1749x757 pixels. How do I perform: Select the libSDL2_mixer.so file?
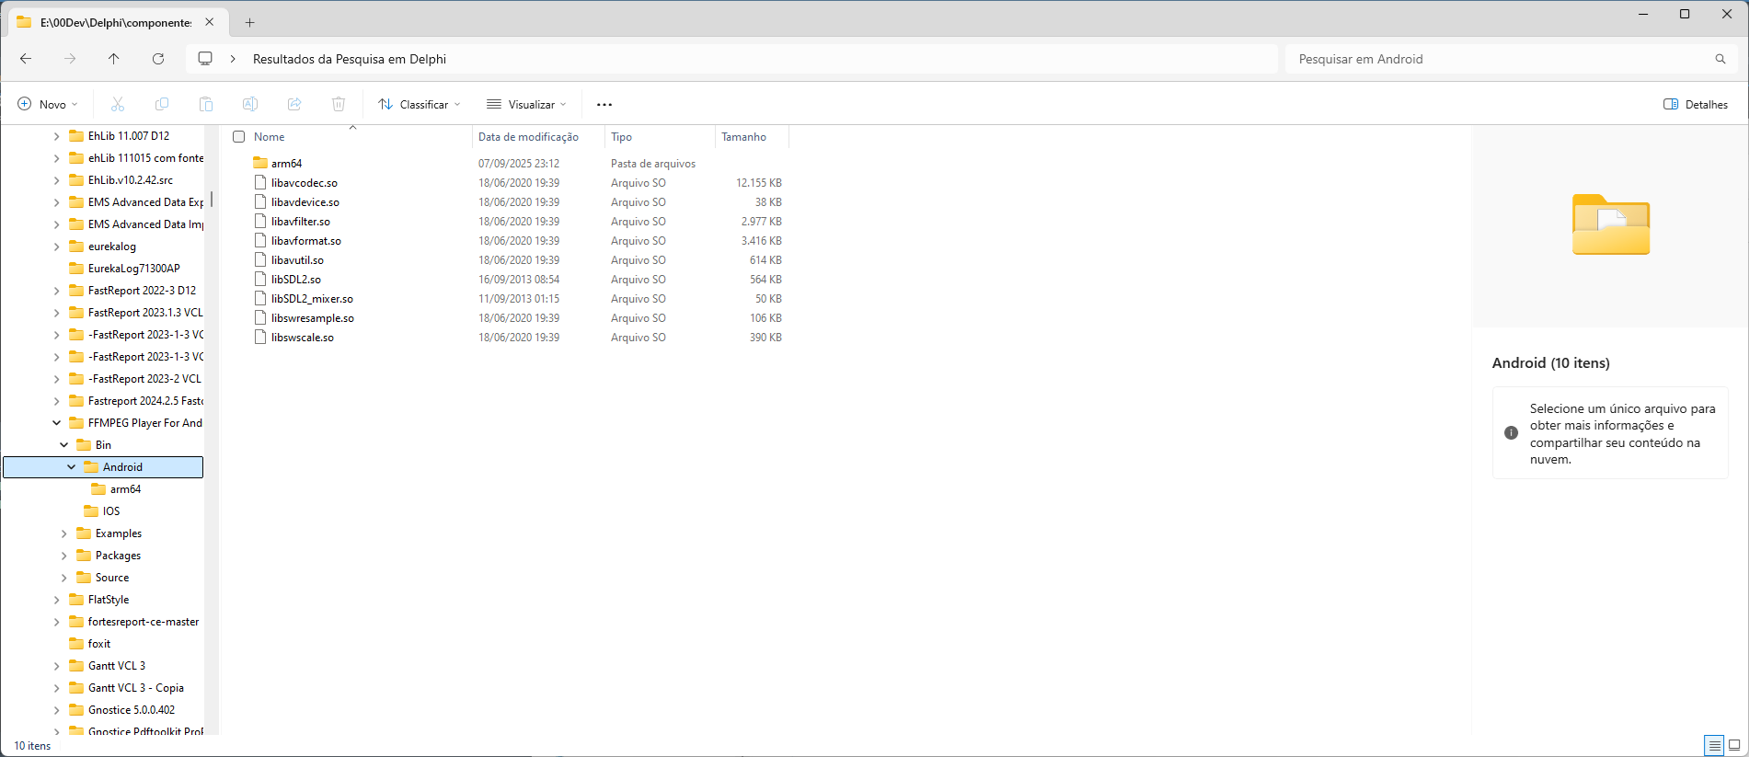tap(312, 299)
